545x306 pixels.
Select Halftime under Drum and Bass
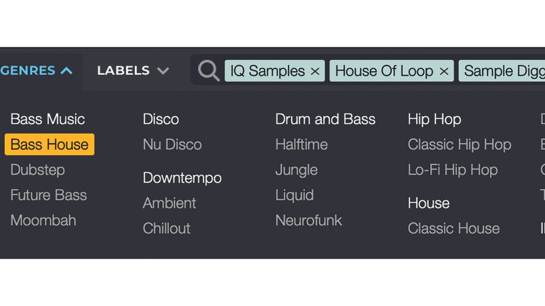[302, 144]
